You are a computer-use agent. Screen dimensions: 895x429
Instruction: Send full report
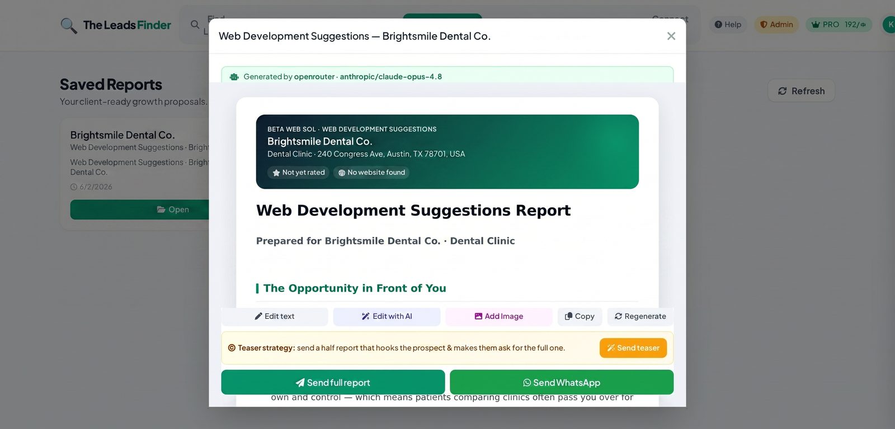[333, 383]
